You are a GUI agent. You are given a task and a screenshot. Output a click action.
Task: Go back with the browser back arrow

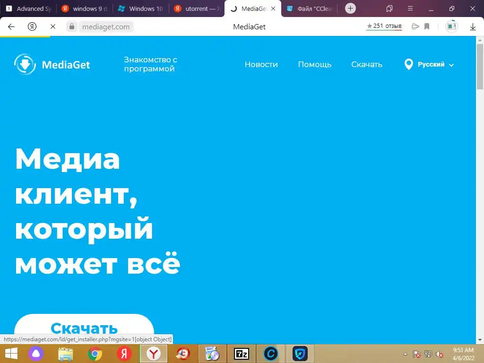coord(11,26)
